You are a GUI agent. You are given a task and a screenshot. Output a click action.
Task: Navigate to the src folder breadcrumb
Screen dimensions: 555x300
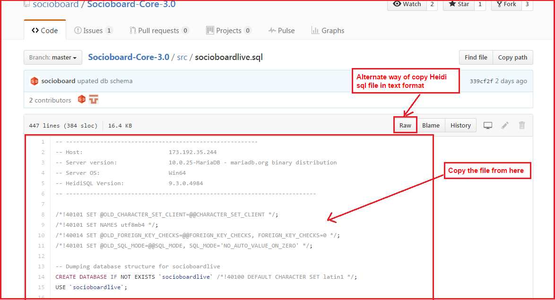tap(182, 57)
